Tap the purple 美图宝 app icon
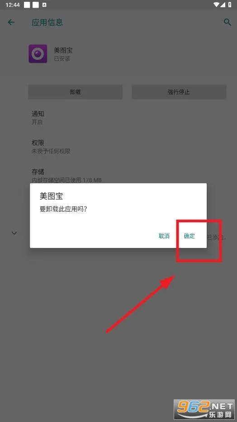This screenshot has width=237, height=422. tap(38, 54)
